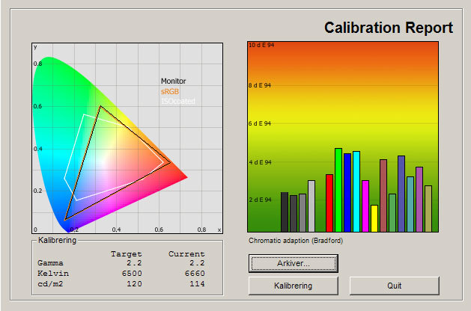Click the yellow bar in the chart

pyautogui.click(x=374, y=218)
